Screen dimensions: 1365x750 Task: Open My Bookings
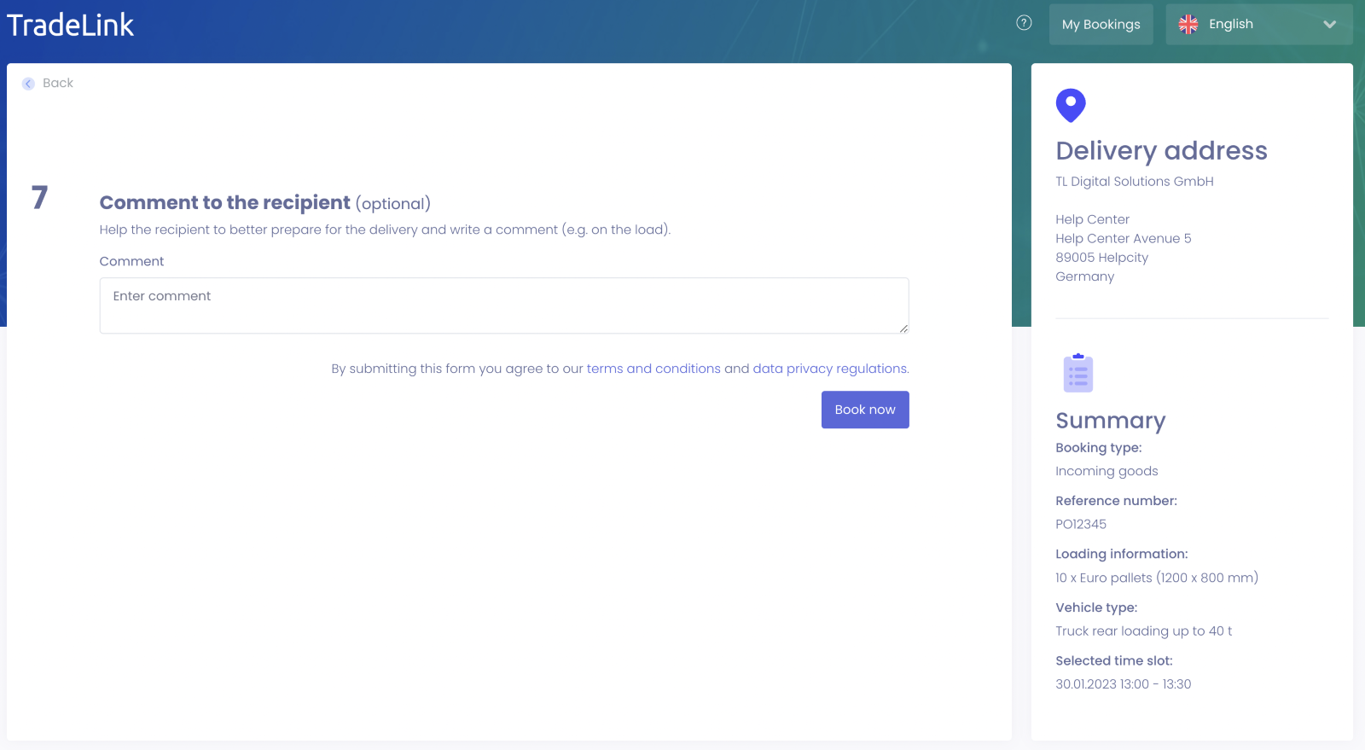pos(1101,25)
